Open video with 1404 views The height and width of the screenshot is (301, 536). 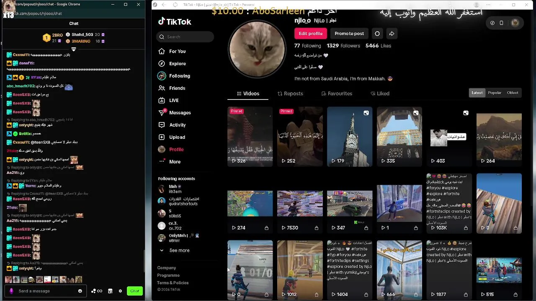click(x=350, y=270)
